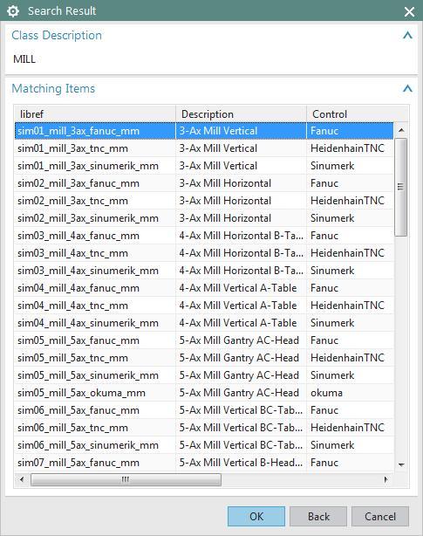Select sim05_mill_5ax_okuma_mm row

204,393
